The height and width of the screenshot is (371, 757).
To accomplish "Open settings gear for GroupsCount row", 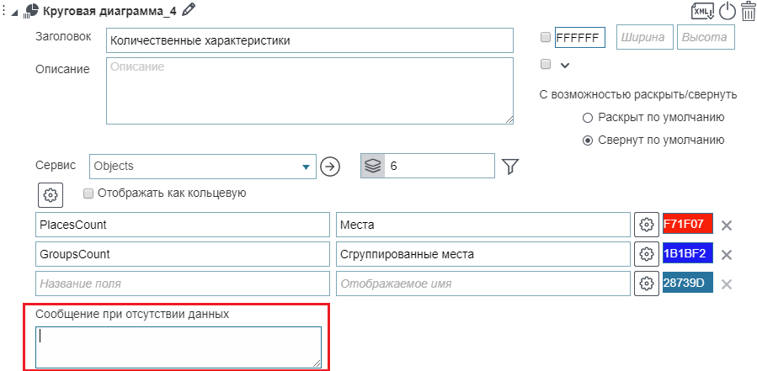I will 646,254.
